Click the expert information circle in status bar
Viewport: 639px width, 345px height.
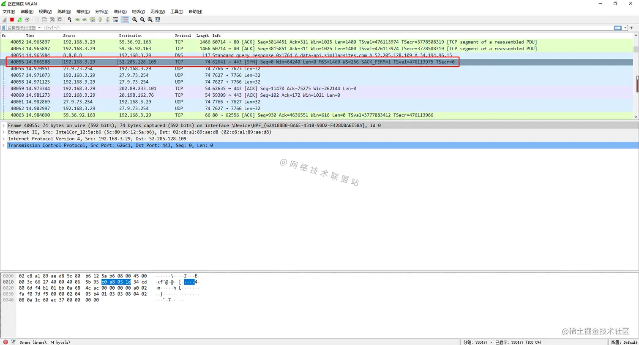coord(5,342)
